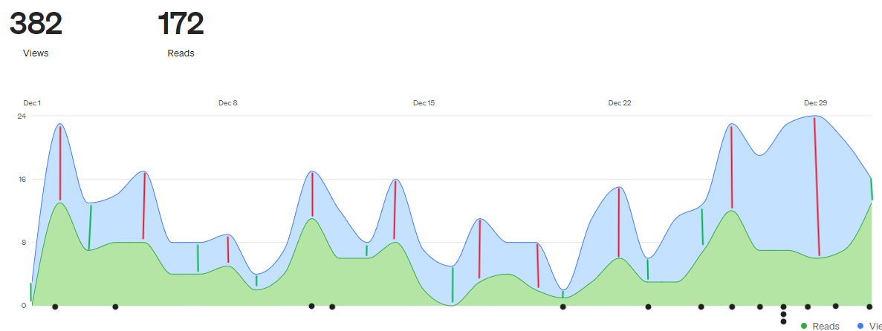Select the story dot around Dec 4

[x=115, y=307]
